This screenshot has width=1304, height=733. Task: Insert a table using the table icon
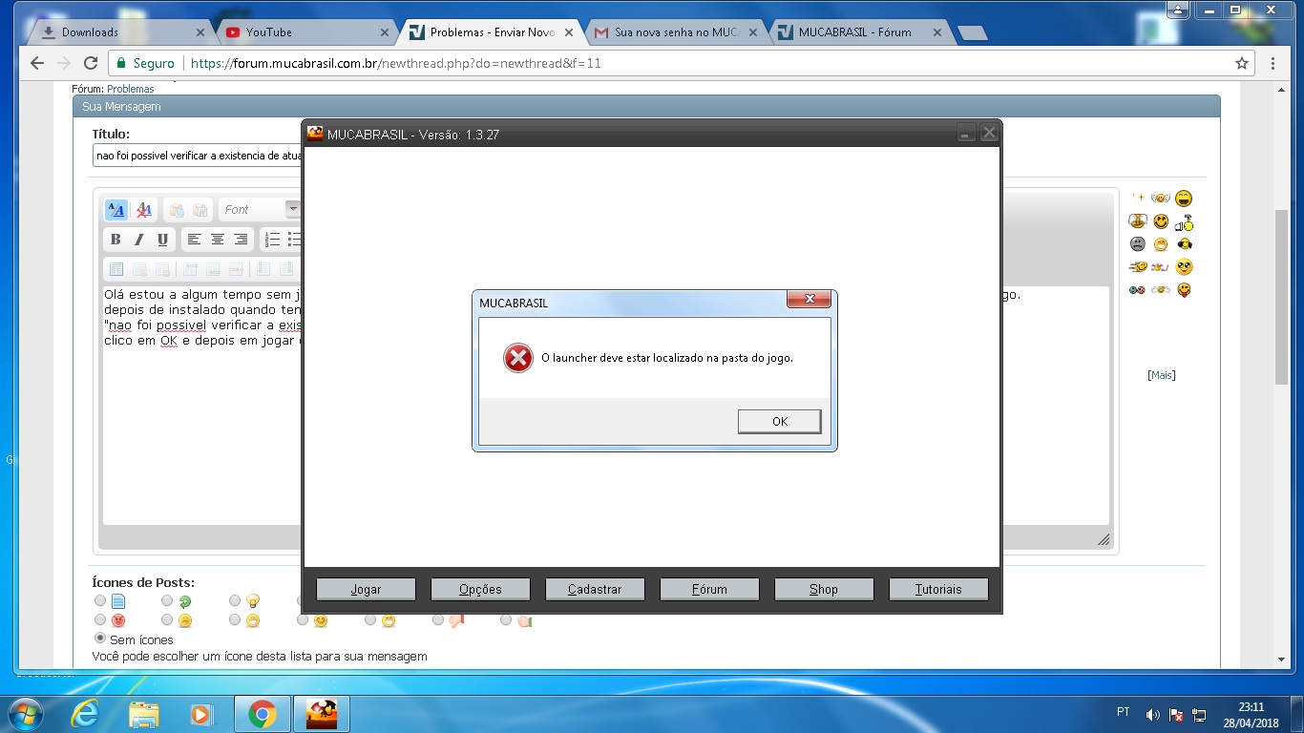(116, 269)
